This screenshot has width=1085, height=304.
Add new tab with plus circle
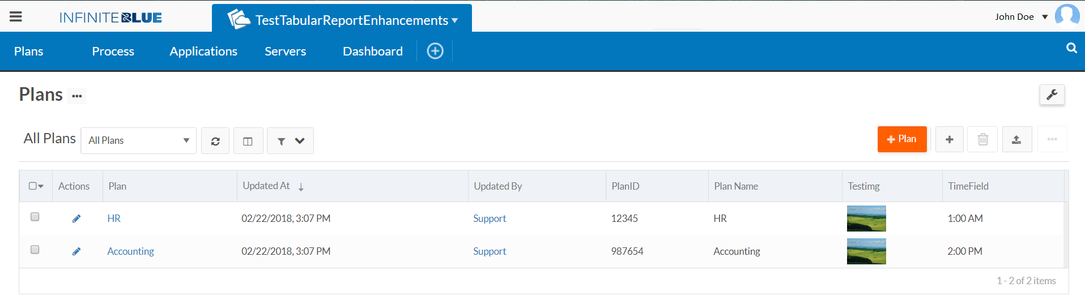pos(435,51)
